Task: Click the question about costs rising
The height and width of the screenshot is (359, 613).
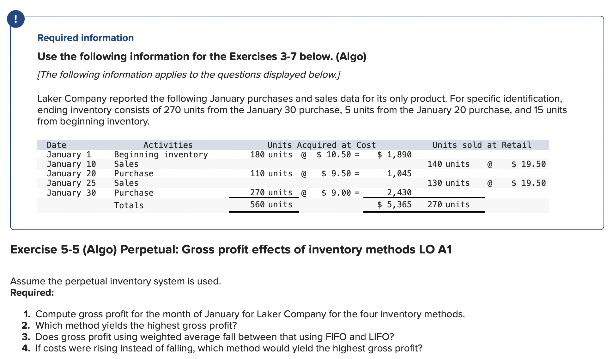Action: pyautogui.click(x=228, y=348)
